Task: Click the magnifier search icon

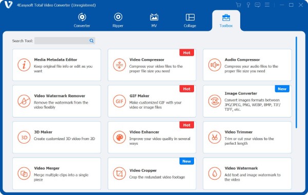Action: [x=91, y=41]
